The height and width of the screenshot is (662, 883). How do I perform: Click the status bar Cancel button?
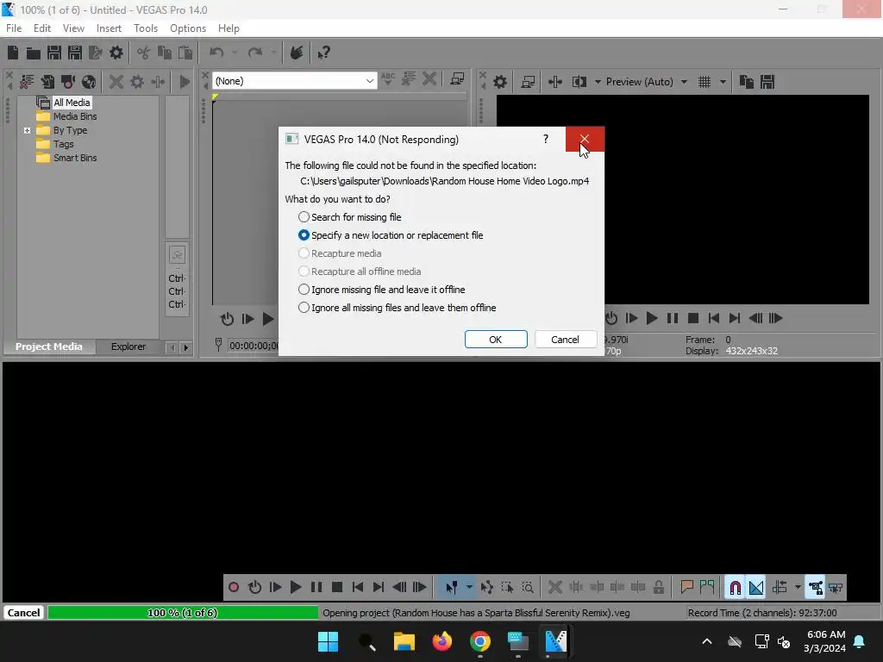click(23, 613)
